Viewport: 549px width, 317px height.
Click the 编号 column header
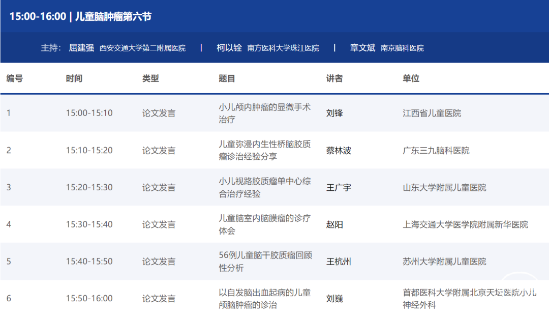pos(15,78)
